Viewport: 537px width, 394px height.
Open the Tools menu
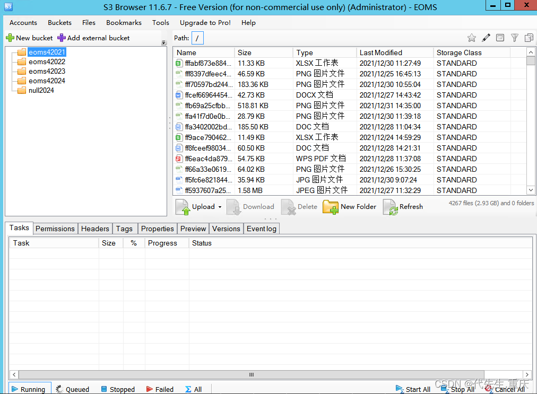coord(162,22)
